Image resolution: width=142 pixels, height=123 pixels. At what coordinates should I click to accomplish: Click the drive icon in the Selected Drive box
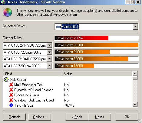tap(58, 27)
